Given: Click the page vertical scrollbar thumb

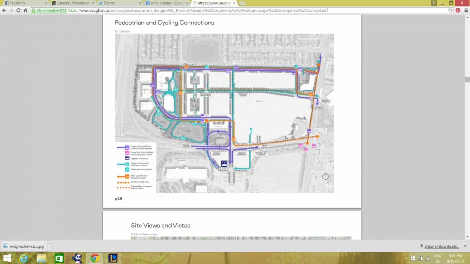Looking at the screenshot, I should pyautogui.click(x=467, y=80).
